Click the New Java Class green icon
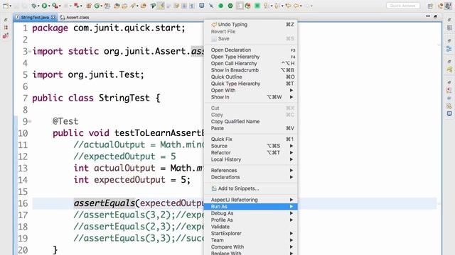 tap(97, 6)
